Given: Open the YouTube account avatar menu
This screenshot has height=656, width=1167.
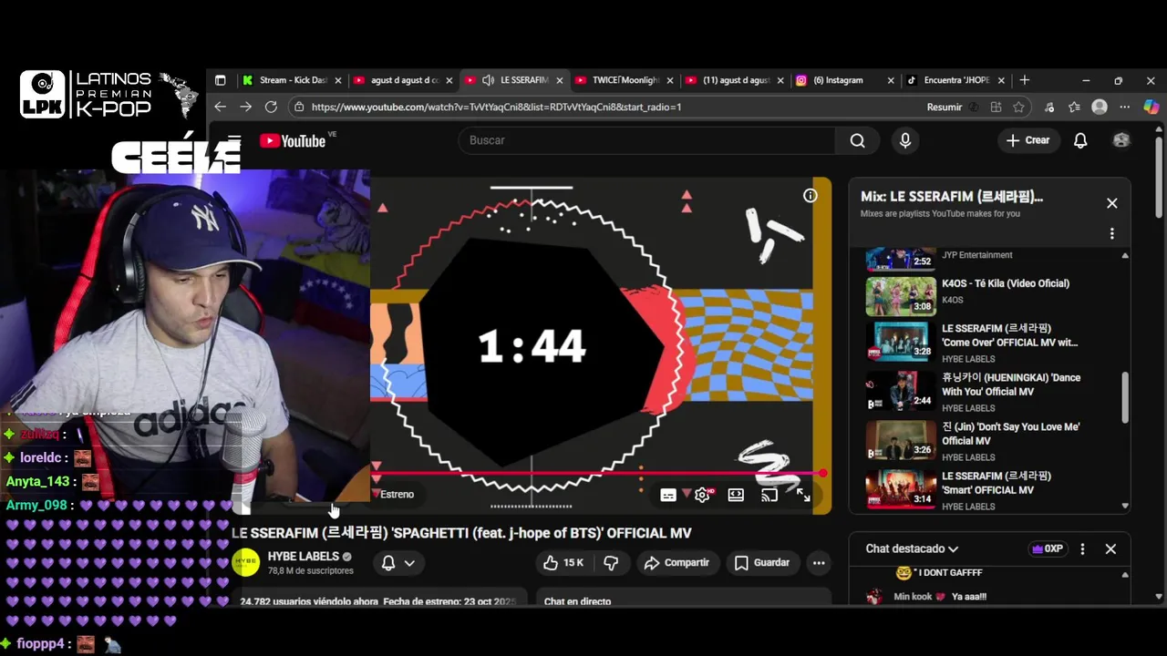Looking at the screenshot, I should pyautogui.click(x=1121, y=140).
